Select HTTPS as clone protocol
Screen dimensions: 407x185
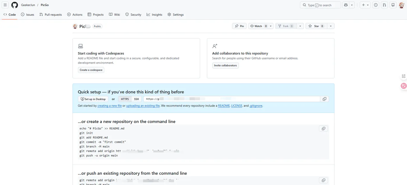click(x=125, y=99)
